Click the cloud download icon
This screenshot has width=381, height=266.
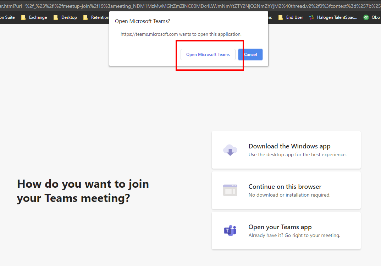point(230,150)
